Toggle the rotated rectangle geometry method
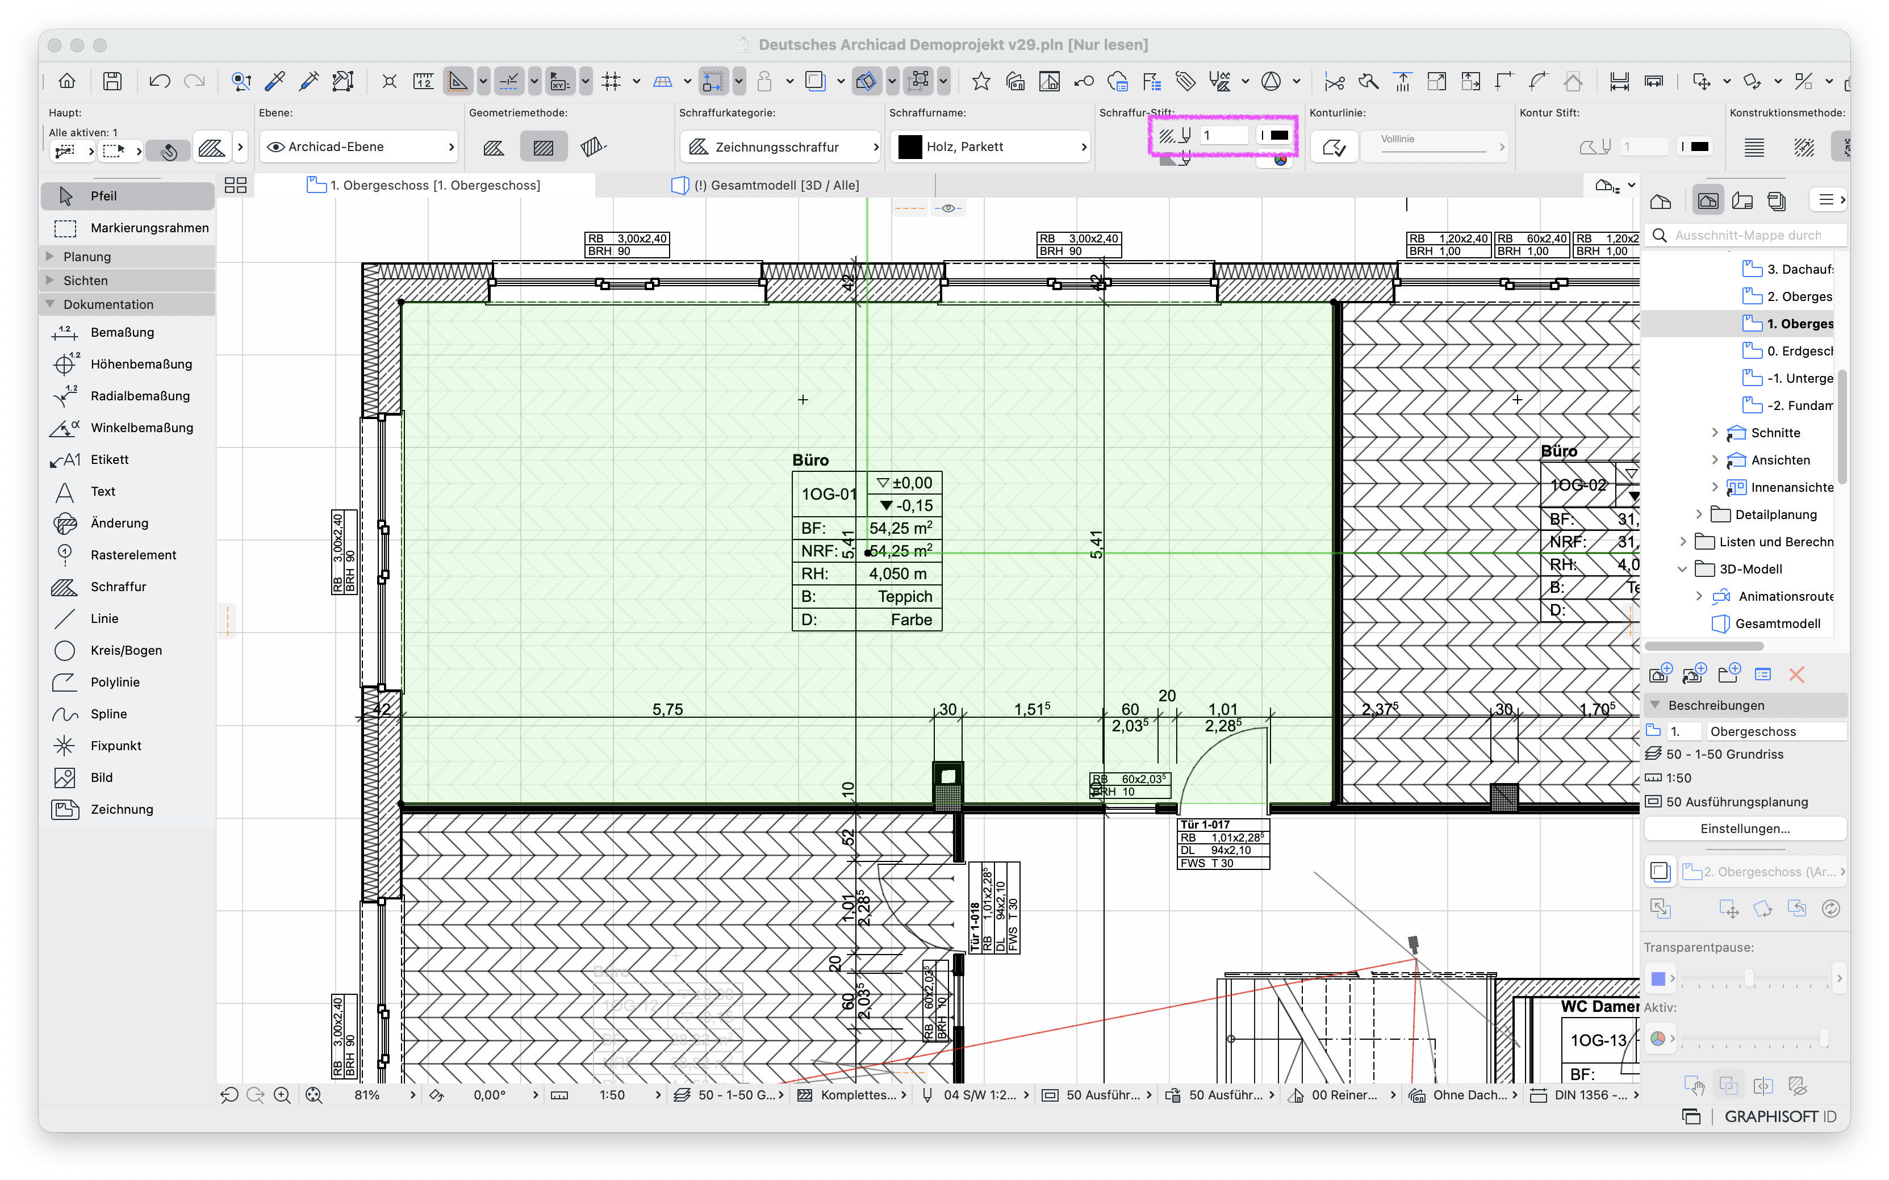Image resolution: width=1889 pixels, height=1180 pixels. coord(594,147)
